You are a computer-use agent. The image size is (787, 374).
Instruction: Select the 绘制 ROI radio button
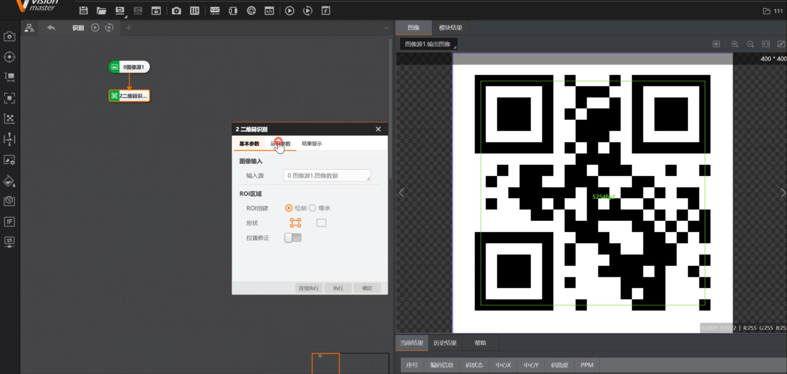289,208
